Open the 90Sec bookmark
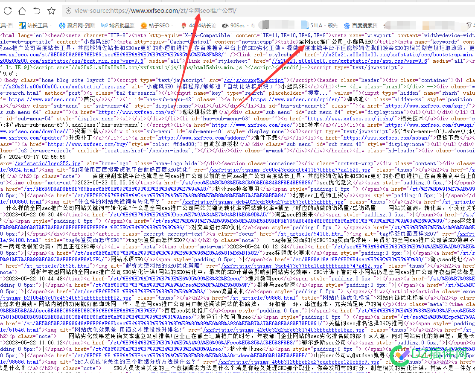475x373 pixels. [238, 26]
